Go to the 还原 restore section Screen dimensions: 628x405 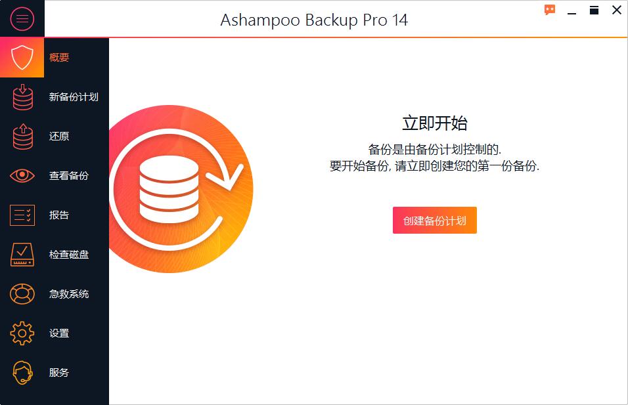[59, 136]
